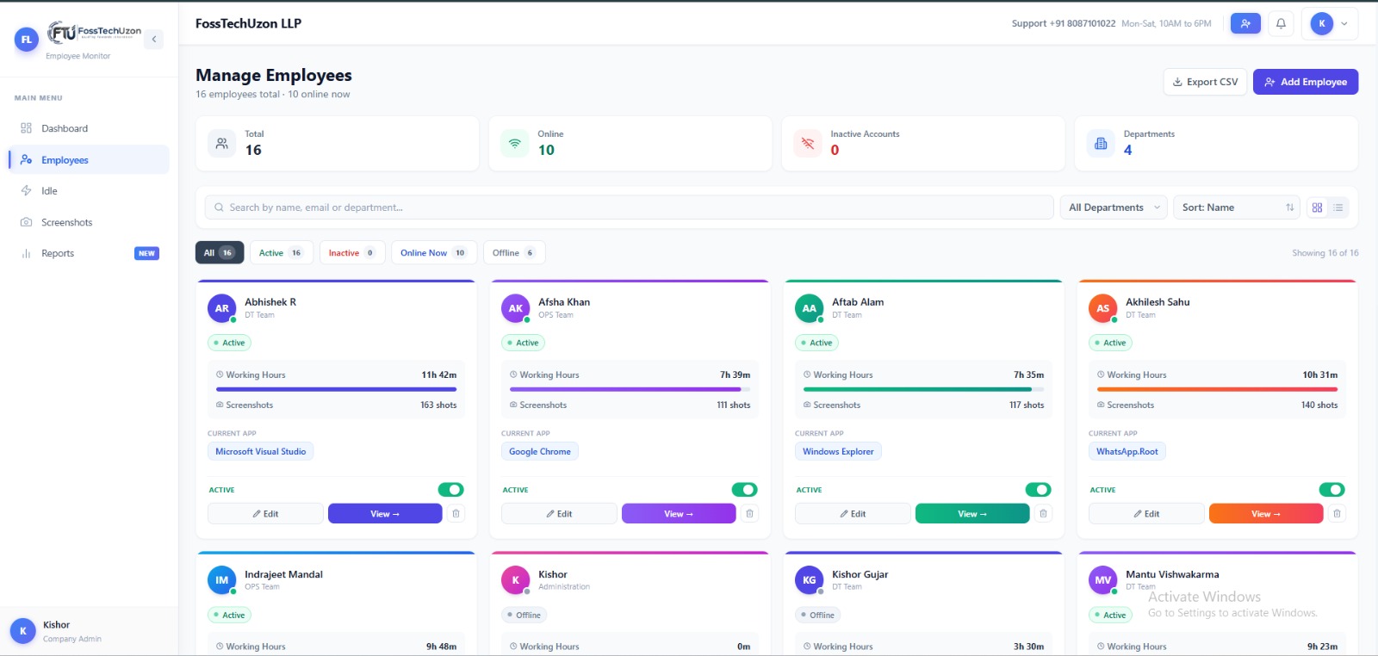Click the Add Employee button

coord(1306,82)
